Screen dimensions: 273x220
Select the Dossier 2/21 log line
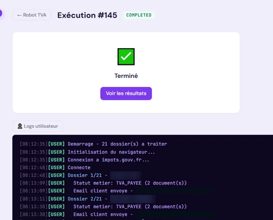88,199
